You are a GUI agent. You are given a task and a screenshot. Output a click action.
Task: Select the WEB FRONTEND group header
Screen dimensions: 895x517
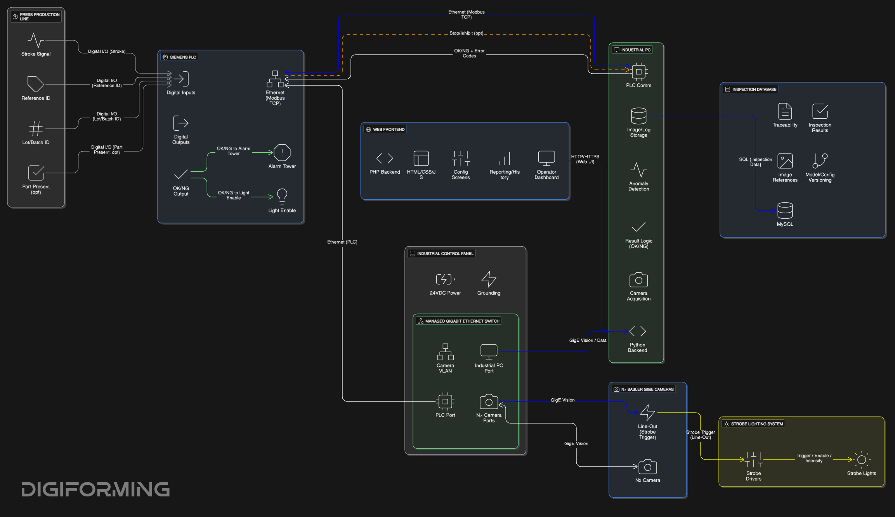[385, 130]
